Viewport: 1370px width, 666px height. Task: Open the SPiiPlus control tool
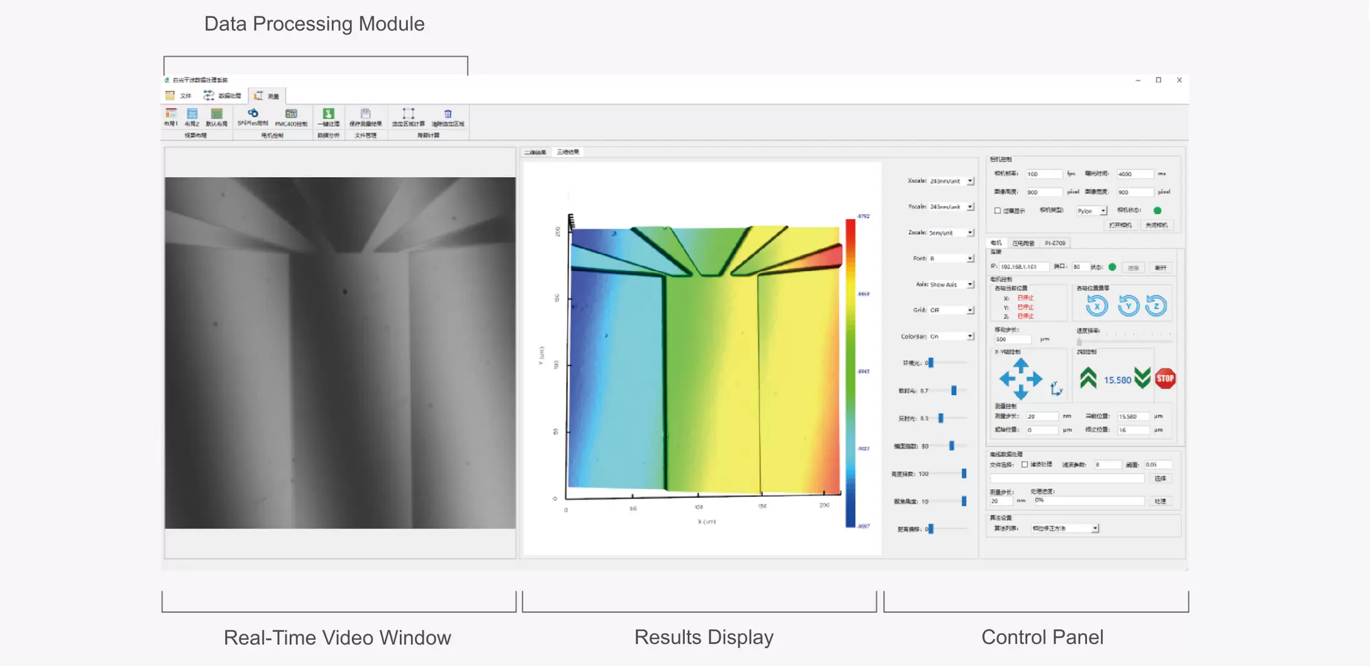click(x=253, y=114)
